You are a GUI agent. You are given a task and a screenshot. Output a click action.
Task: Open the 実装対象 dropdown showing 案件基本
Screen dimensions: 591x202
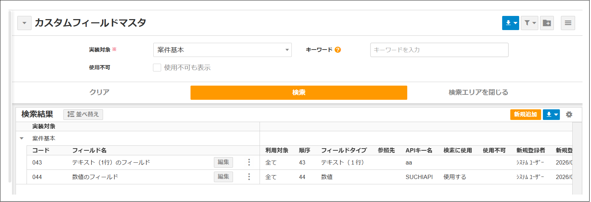pyautogui.click(x=222, y=50)
